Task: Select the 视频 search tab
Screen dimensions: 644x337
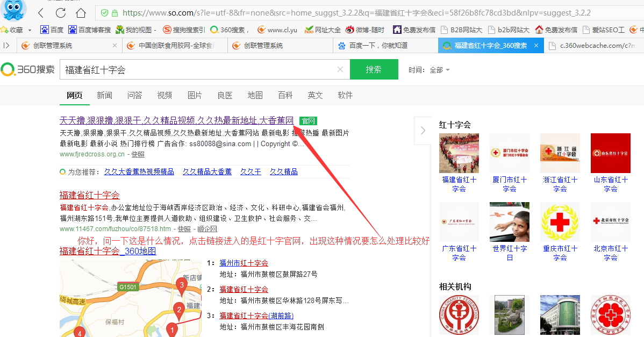Action: click(164, 95)
